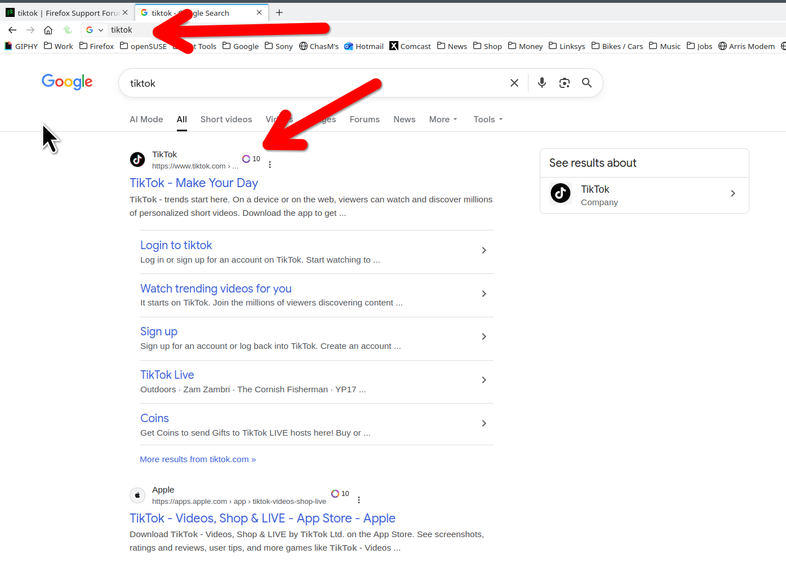Open three-dot menu for TikTok result
Screen dimensions: 786x567
[270, 165]
